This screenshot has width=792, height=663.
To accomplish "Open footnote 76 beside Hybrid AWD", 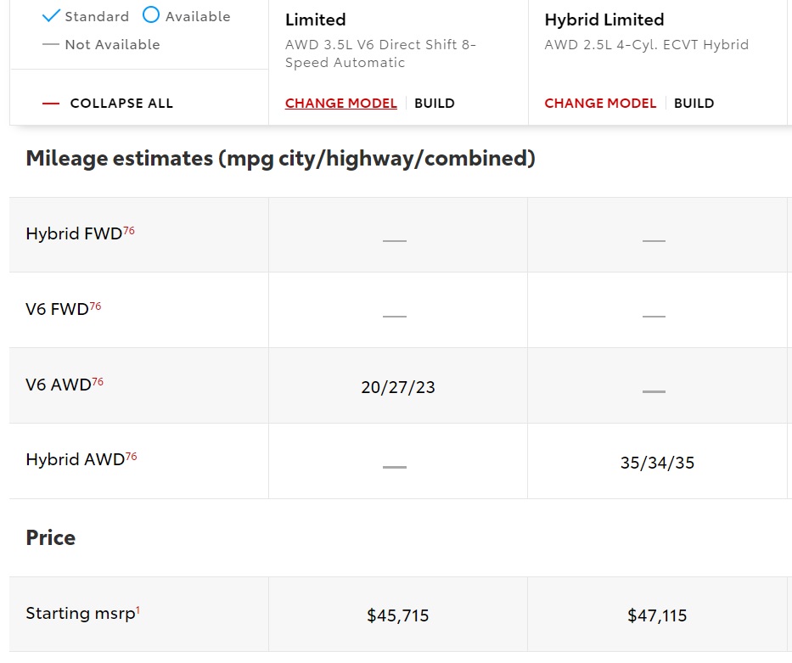I will click(131, 457).
